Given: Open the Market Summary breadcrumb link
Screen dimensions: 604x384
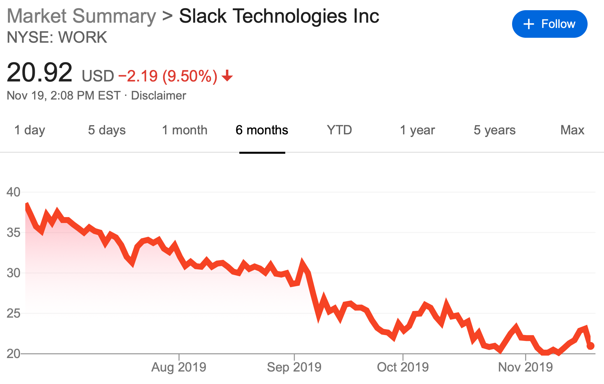Looking at the screenshot, I should coord(81,16).
